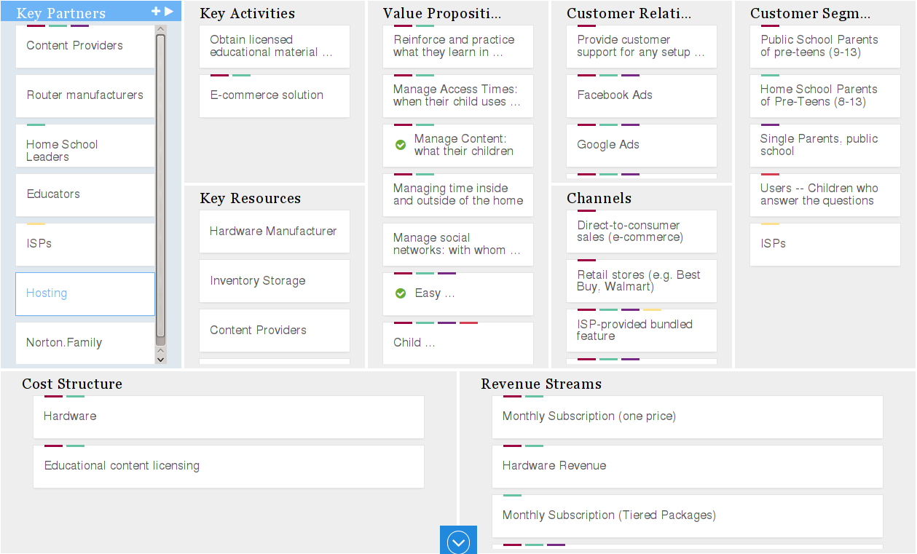Viewport: 917px width, 554px height.
Task: Click yellow tag on ISPs customer segment card
Action: [x=770, y=224]
